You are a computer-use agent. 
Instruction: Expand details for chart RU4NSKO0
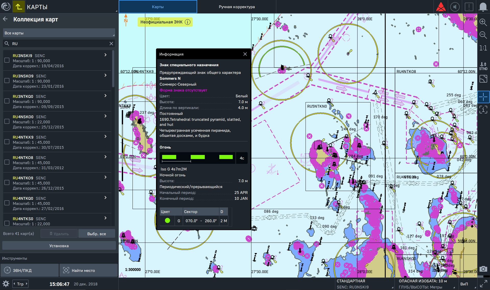point(105,116)
